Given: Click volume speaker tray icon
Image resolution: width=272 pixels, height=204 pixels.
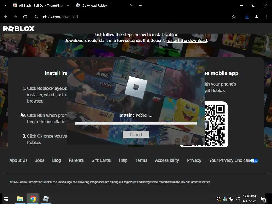Looking at the screenshot, I should (x=238, y=199).
